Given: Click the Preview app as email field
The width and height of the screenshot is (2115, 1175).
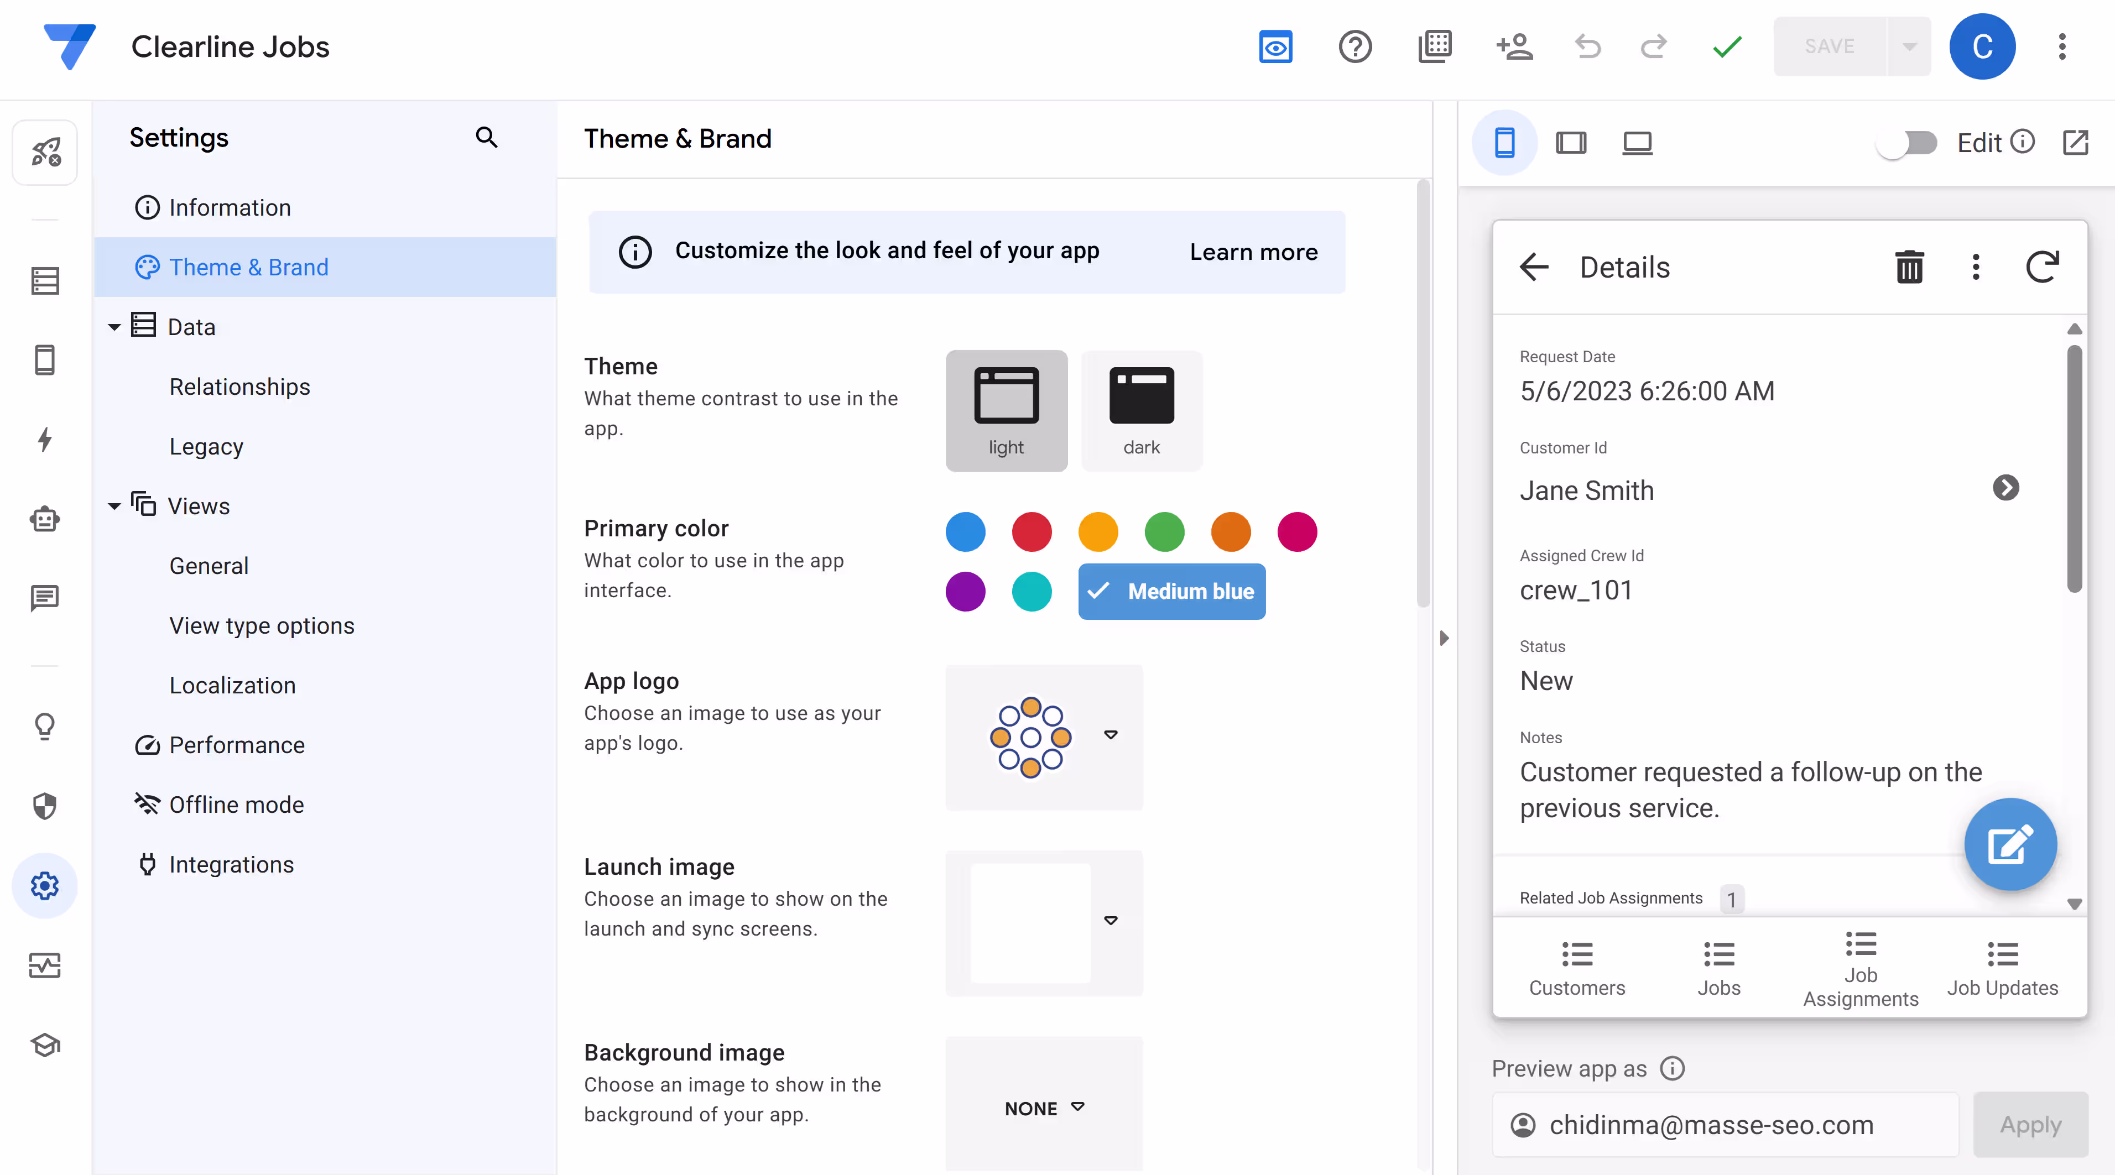Looking at the screenshot, I should pyautogui.click(x=1725, y=1124).
